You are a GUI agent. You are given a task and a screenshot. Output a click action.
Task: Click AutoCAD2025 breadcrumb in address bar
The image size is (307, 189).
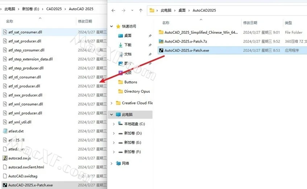pos(204,11)
